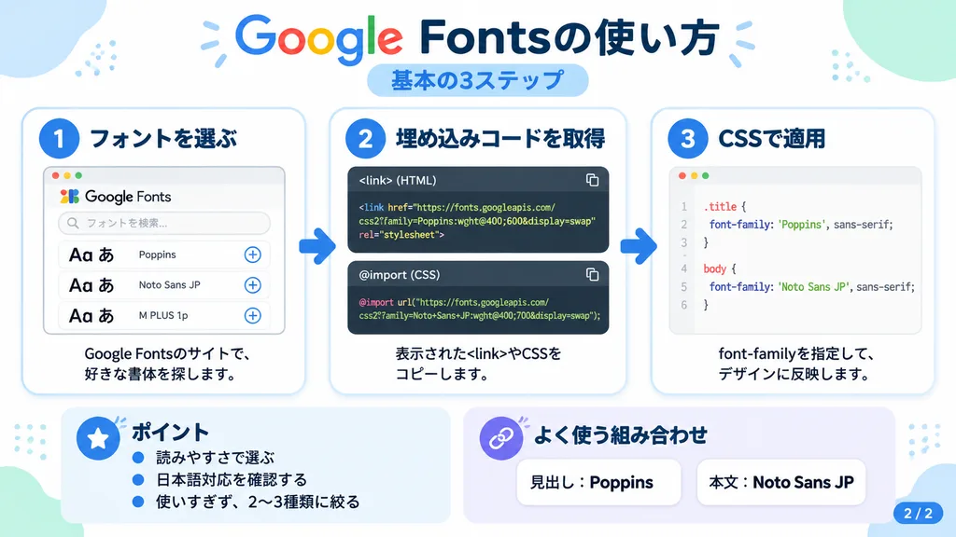Click the rel="stylesheet" code line
Viewport: 956px width, 537px height.
pos(401,235)
